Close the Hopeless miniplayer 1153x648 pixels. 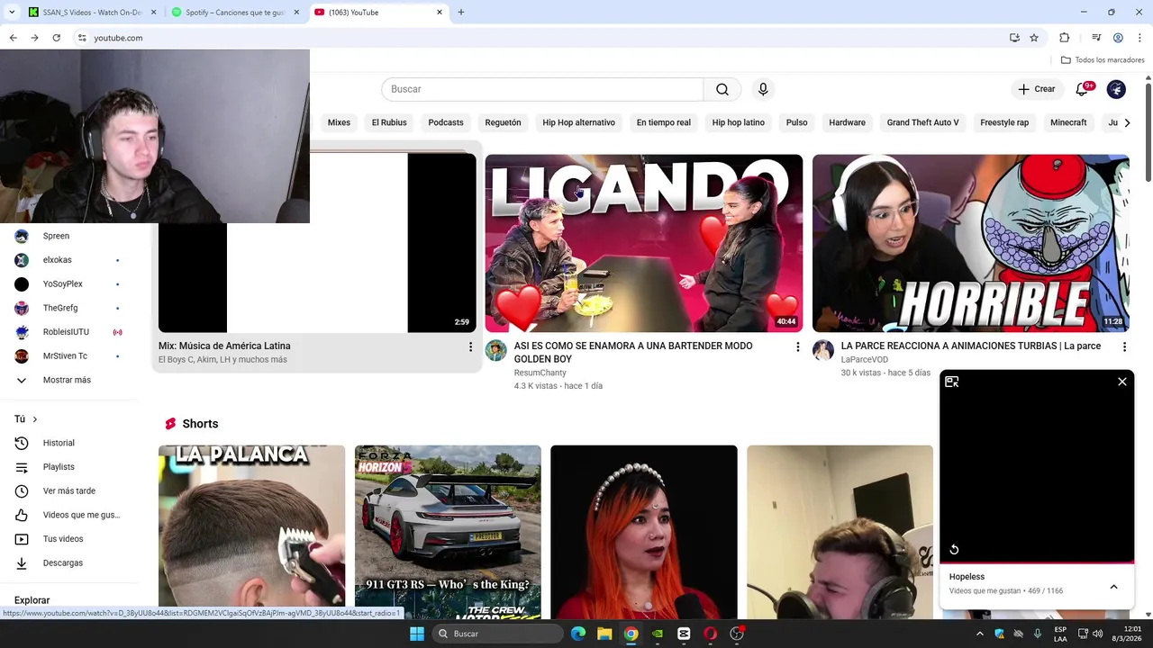pos(1122,382)
